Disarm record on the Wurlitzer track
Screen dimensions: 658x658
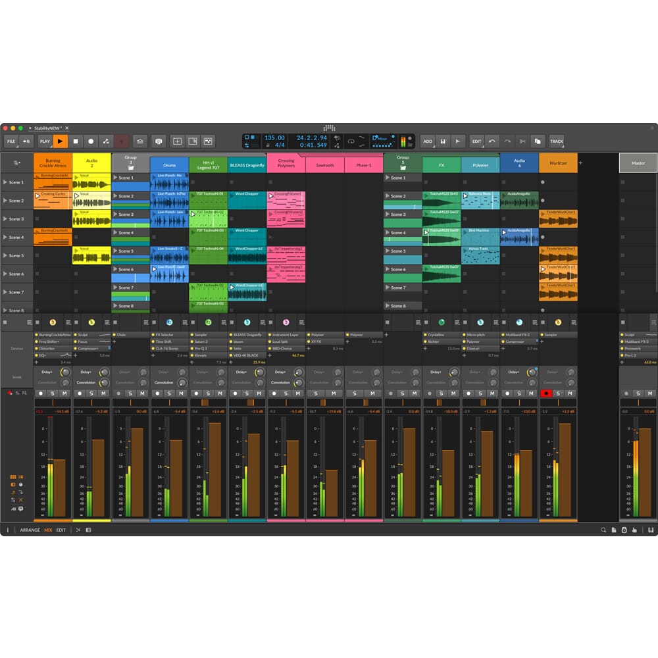click(x=545, y=393)
